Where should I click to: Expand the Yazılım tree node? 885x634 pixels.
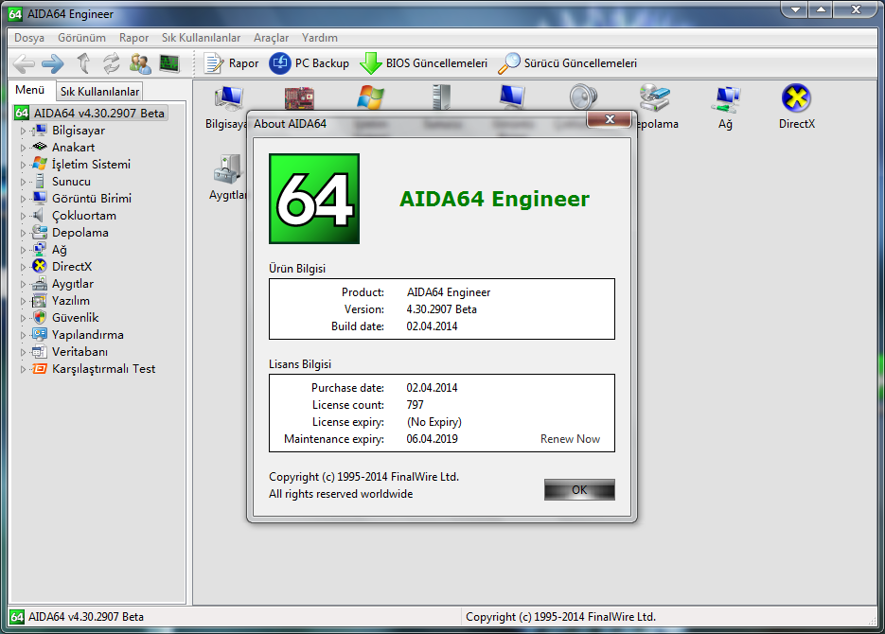click(x=23, y=301)
